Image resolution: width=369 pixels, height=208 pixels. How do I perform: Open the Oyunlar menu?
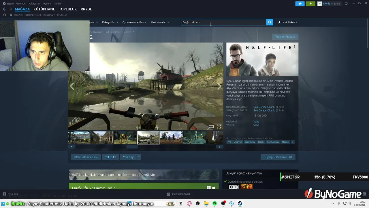pyautogui.click(x=47, y=3)
